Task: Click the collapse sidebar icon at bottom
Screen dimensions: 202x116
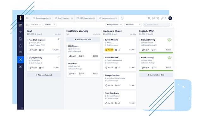Action: click(x=22, y=108)
